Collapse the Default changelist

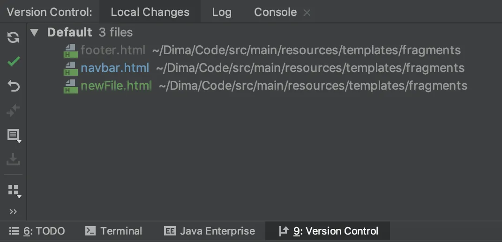34,33
